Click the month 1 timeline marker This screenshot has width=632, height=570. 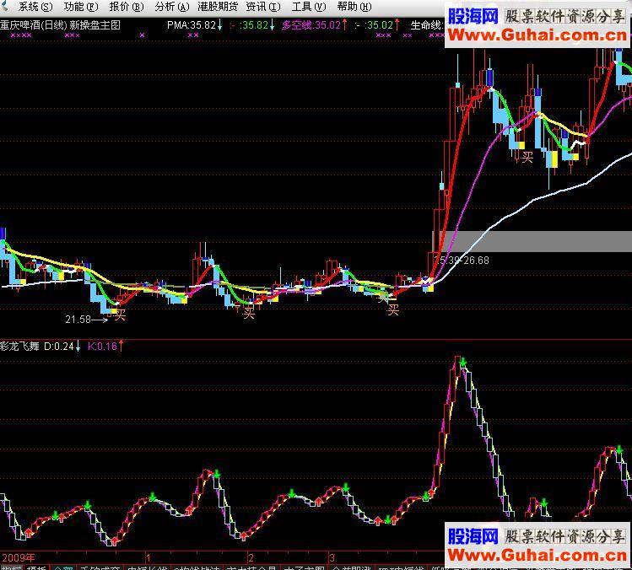tap(149, 558)
